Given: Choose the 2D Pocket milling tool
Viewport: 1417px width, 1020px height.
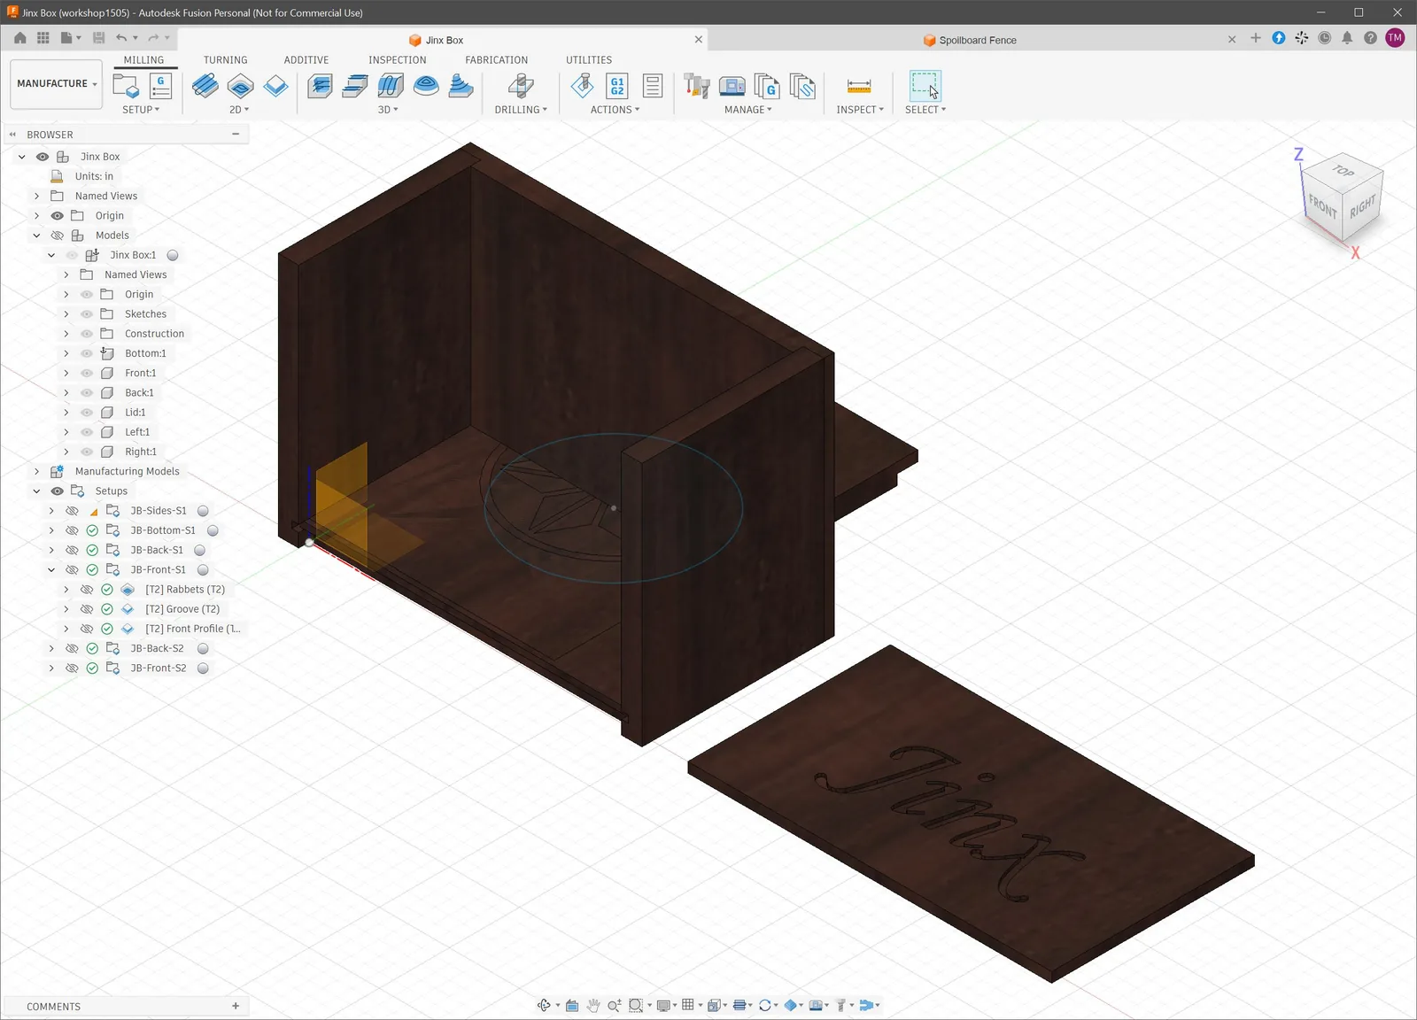Looking at the screenshot, I should (x=240, y=86).
